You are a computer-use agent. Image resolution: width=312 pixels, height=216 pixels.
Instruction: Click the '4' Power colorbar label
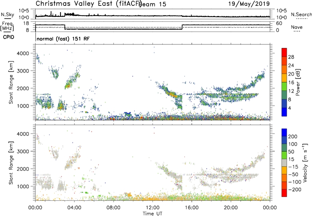point(290,108)
